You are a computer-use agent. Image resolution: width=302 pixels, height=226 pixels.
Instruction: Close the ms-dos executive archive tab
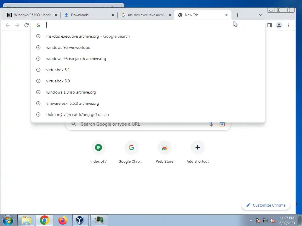170,15
